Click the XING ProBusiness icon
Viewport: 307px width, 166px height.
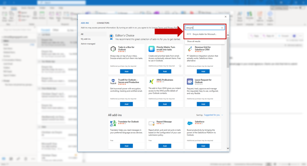click(151, 81)
